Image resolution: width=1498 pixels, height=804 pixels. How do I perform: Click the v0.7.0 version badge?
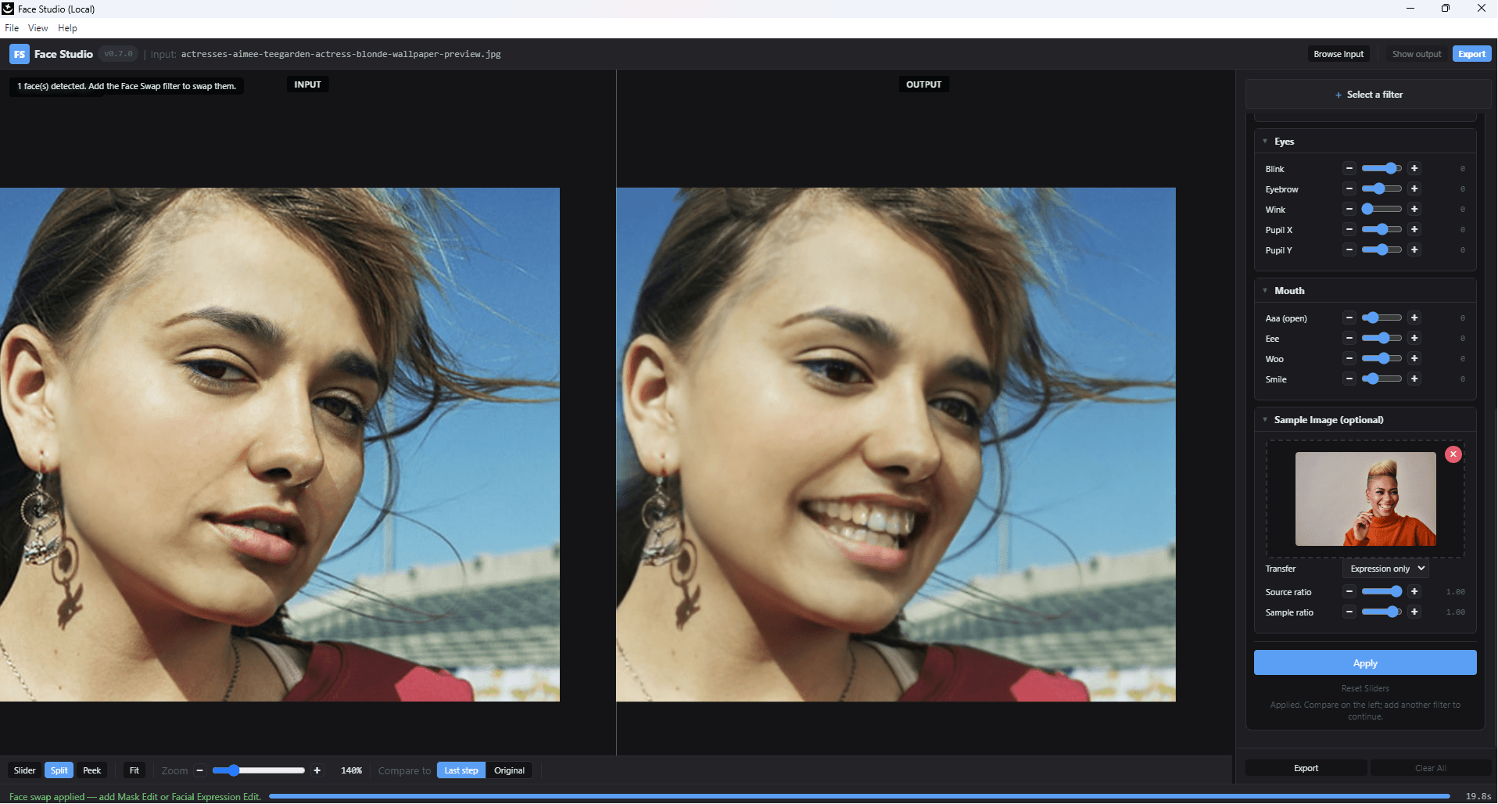[x=119, y=54]
